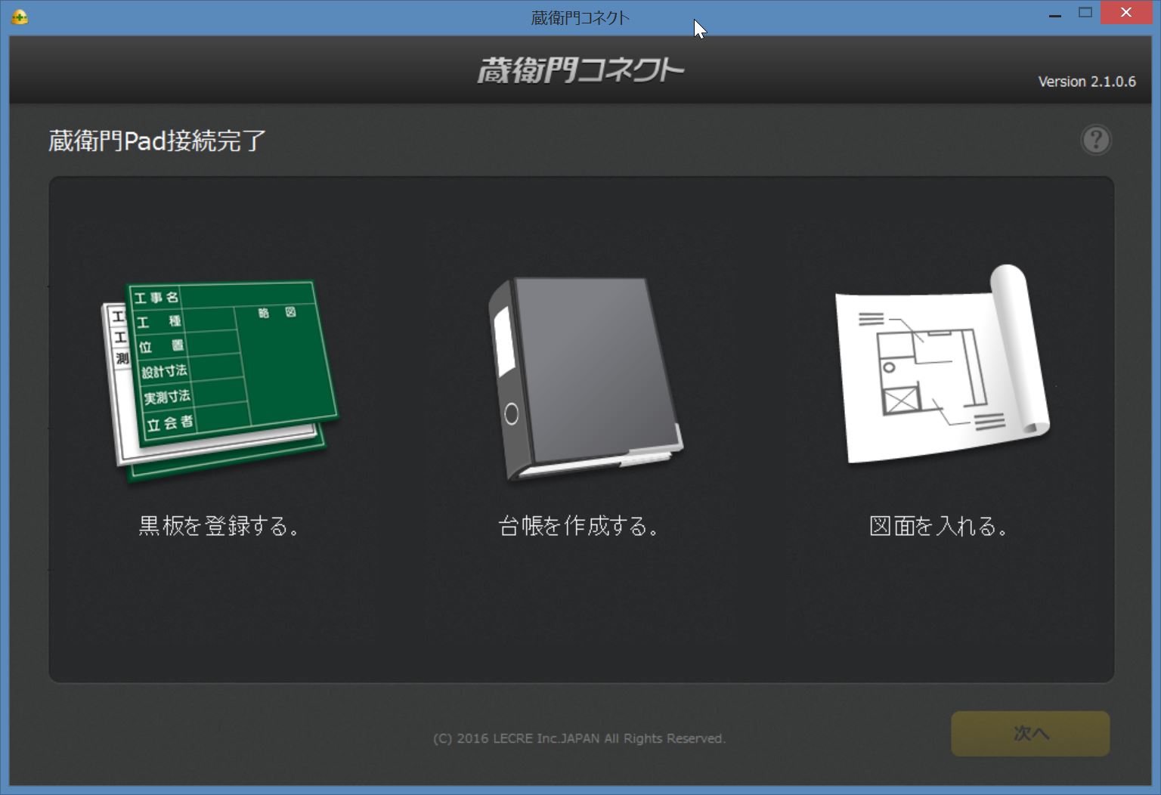Click the 図面を入れる。 label
Viewport: 1161px width, 795px height.
940,528
